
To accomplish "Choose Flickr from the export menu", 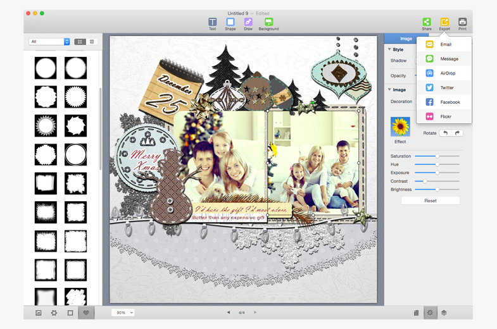I will click(x=444, y=116).
